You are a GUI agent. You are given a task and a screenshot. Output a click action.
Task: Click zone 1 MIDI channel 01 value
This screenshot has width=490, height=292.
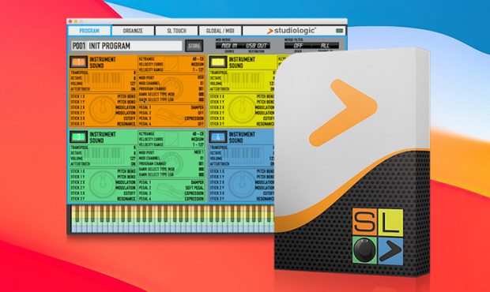(202, 84)
